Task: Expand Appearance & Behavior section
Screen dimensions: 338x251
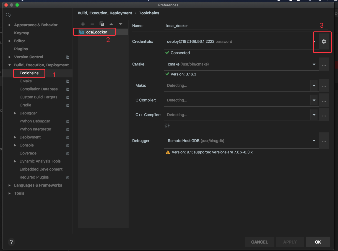Action: click(x=10, y=25)
